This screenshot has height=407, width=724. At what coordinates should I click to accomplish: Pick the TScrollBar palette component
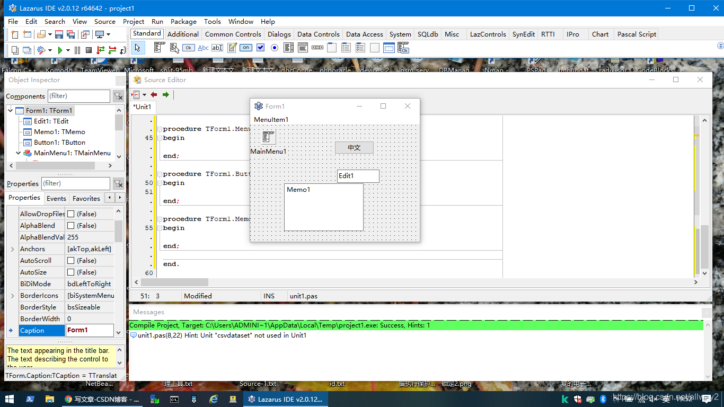pyautogui.click(x=317, y=48)
